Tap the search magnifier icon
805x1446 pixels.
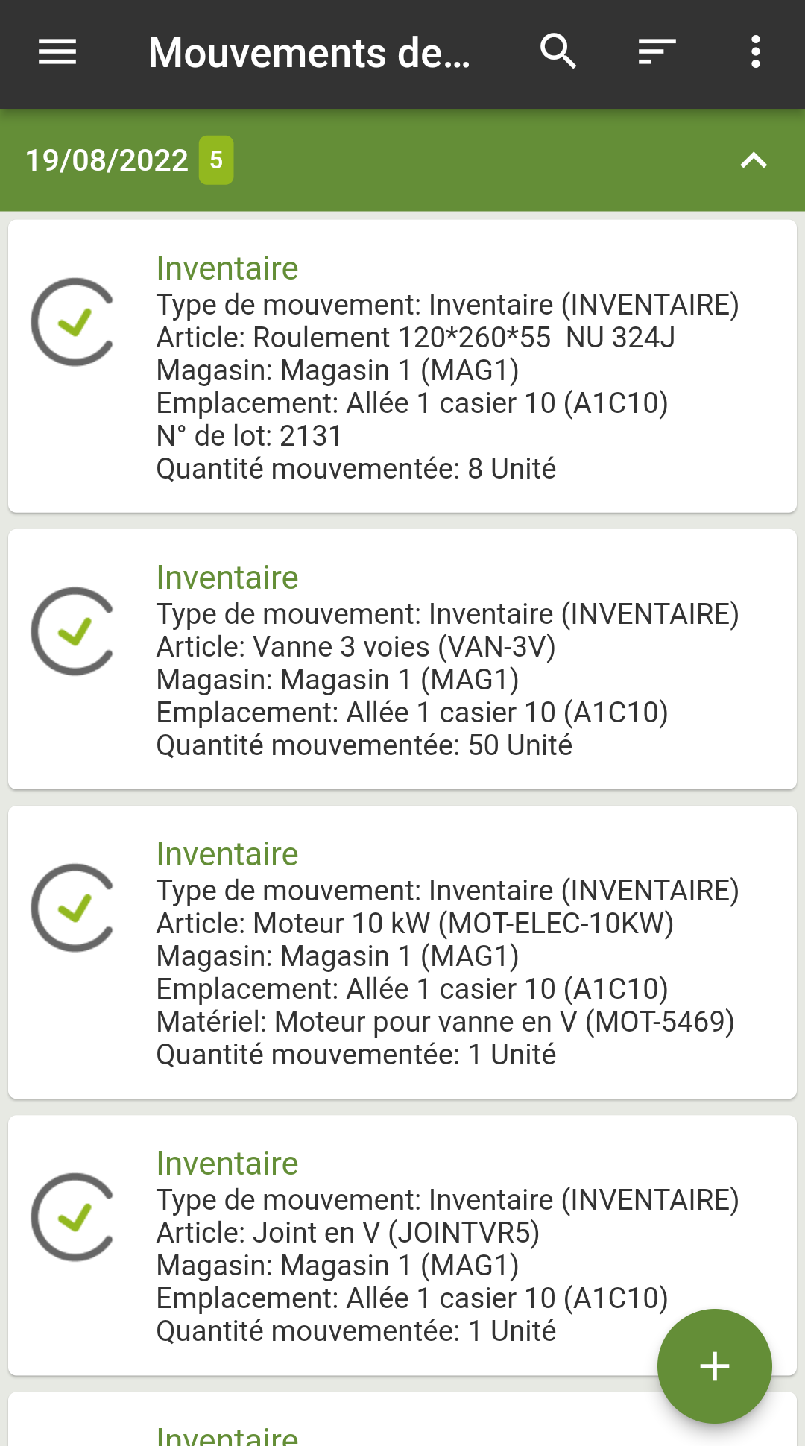tap(558, 52)
